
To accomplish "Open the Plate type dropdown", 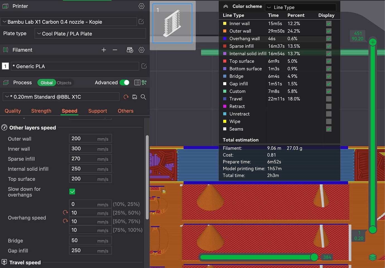I will click(90, 34).
